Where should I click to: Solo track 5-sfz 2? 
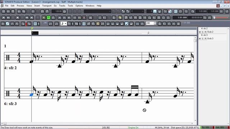point(203,32)
